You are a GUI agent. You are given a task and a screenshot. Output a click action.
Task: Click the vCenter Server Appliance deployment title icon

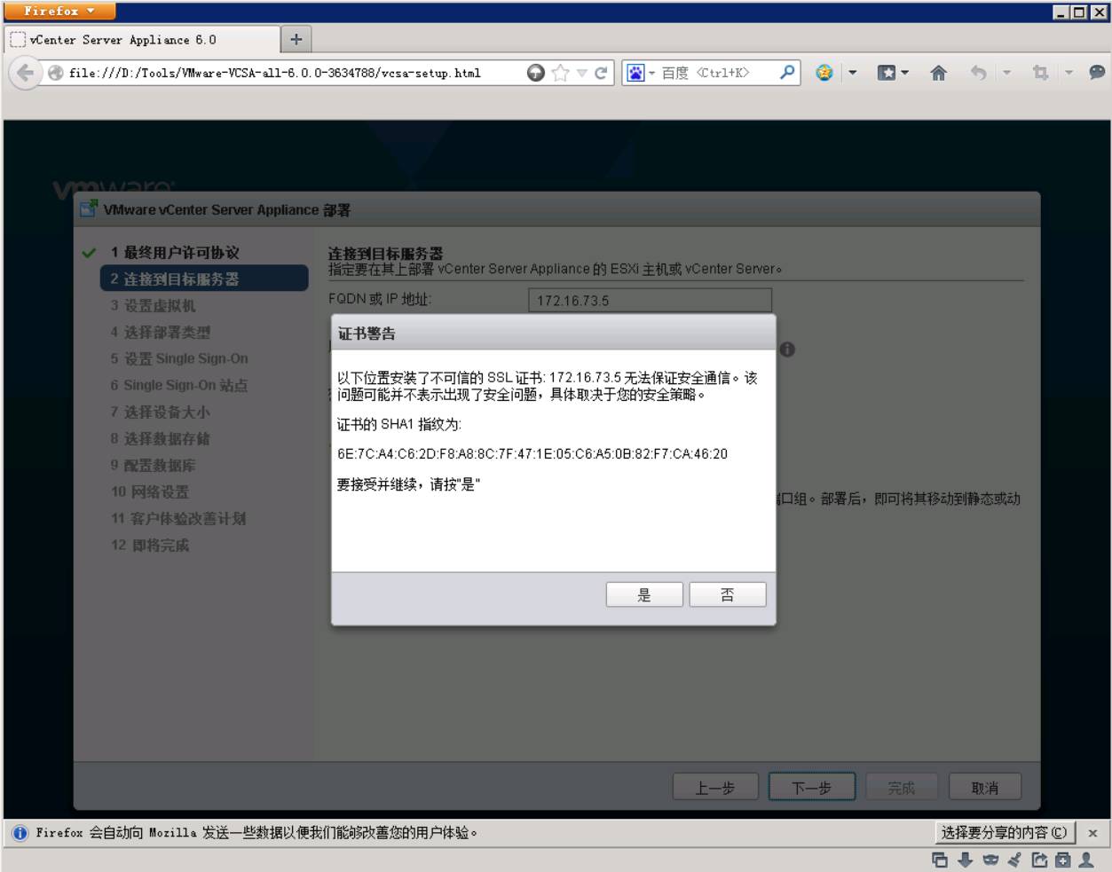(x=89, y=209)
